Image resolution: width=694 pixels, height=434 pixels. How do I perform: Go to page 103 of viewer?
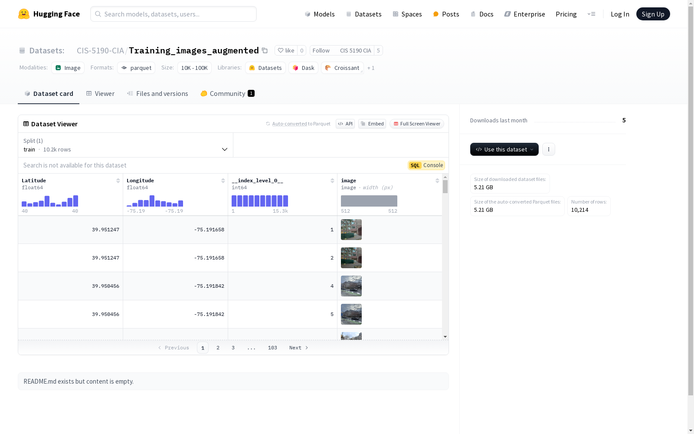272,348
